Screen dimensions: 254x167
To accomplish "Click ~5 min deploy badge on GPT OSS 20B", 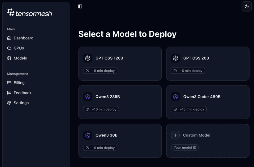I will click(188, 71).
